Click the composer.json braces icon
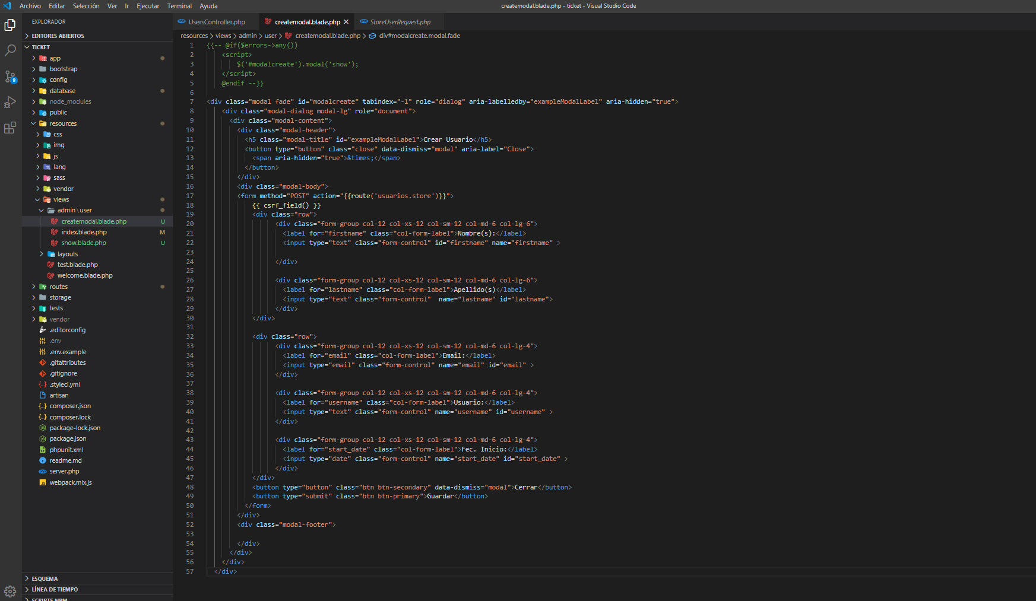Screen dimensions: 1036x601 43,406
